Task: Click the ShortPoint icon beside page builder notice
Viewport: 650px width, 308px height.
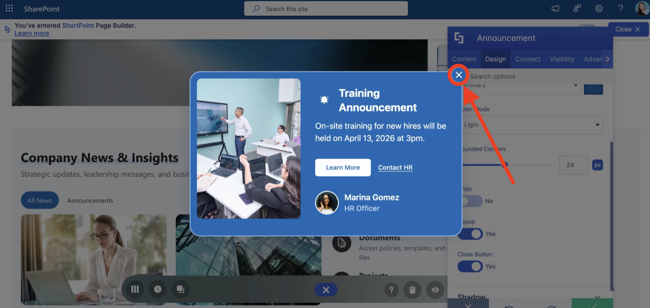Action: [7, 29]
